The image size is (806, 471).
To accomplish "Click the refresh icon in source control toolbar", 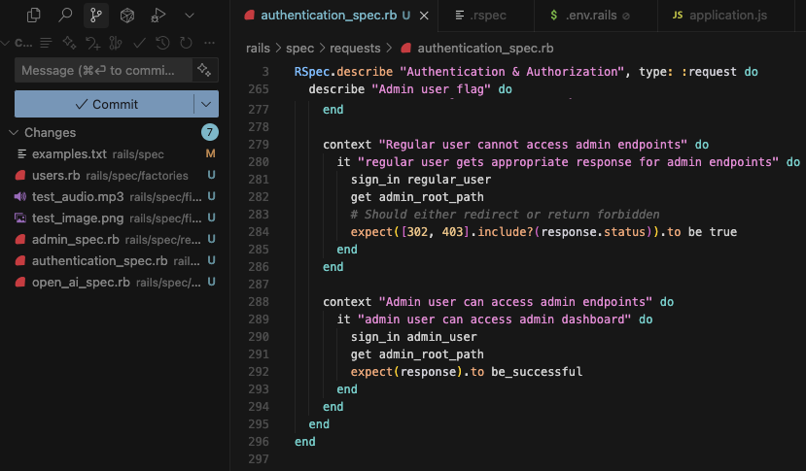I will tap(185, 43).
